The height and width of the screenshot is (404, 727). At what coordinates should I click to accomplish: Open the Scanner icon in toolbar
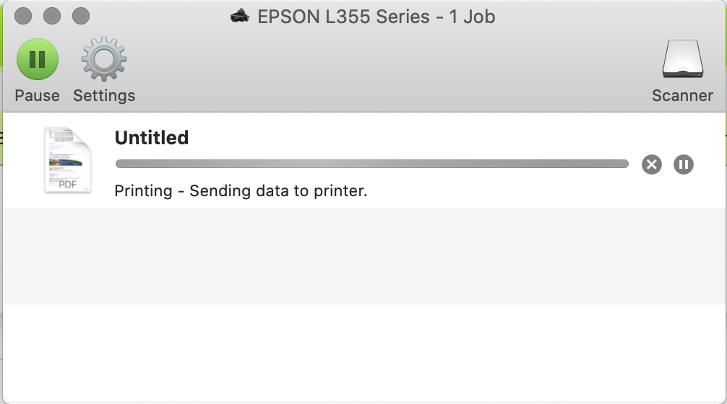pos(682,59)
